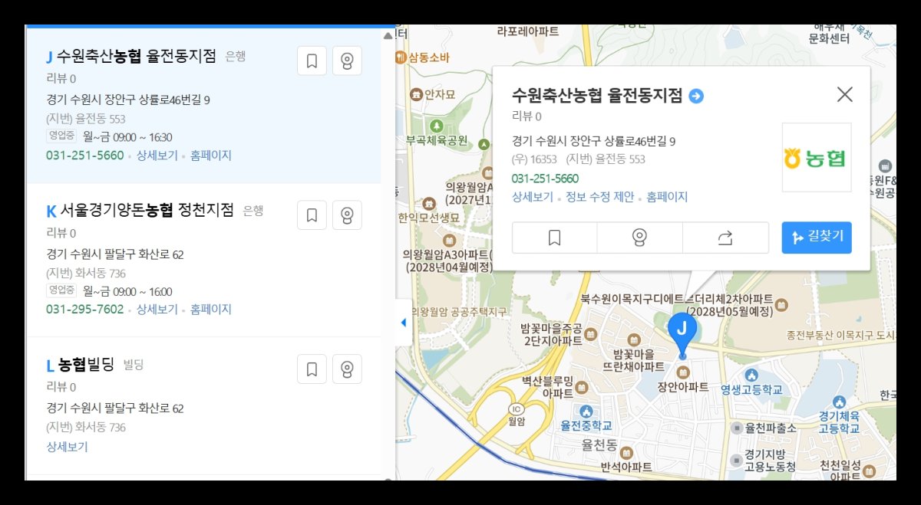Open 상세보기 for 수원축산농협 율전동지점 in list

pos(157,156)
